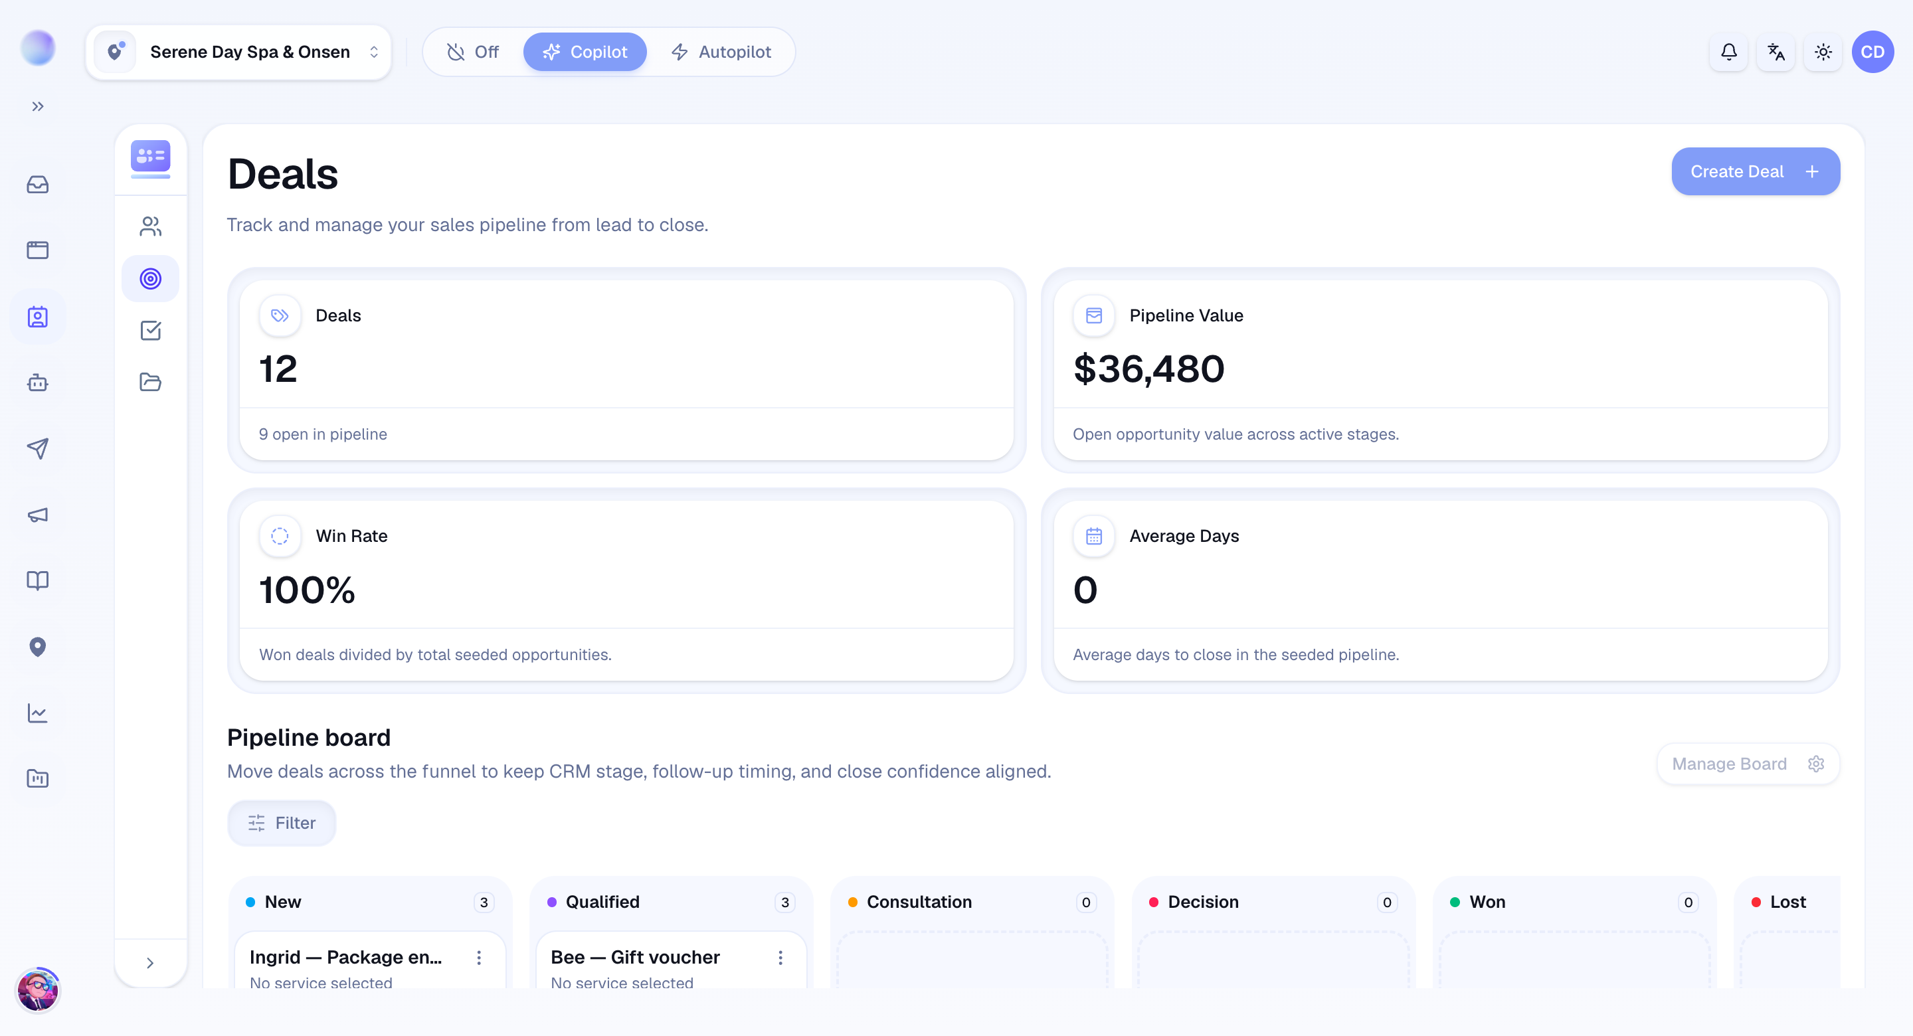
Task: Click the cartoon avatar at bottom left
Action: (x=38, y=990)
